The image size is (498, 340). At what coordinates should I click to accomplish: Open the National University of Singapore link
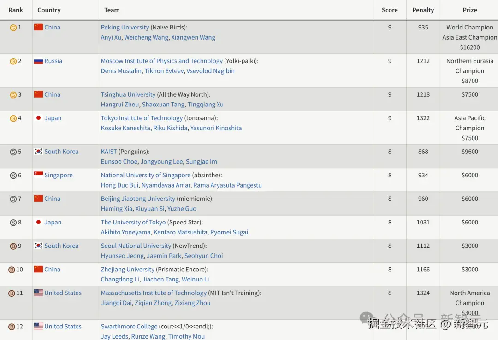[145, 175]
